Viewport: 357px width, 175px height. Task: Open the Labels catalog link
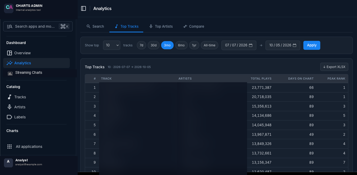point(36,117)
